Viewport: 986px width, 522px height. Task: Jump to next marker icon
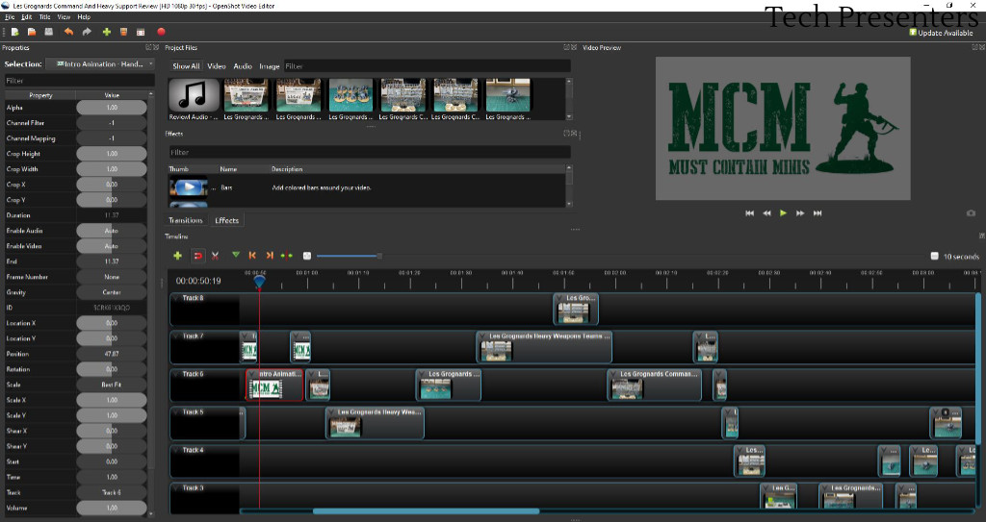(x=270, y=256)
